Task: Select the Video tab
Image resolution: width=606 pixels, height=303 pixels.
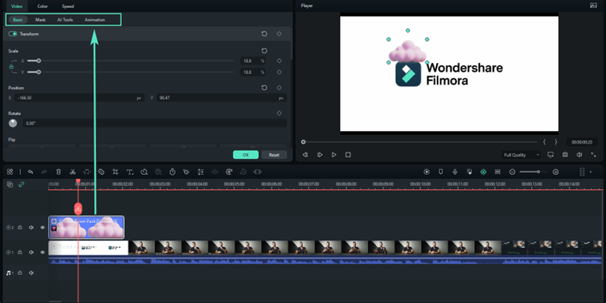Action: click(x=16, y=6)
